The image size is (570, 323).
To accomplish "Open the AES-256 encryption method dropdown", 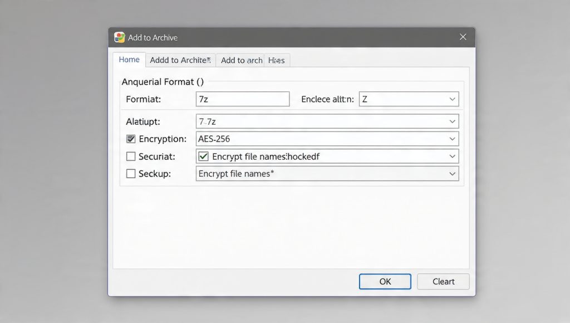I will 327,139.
